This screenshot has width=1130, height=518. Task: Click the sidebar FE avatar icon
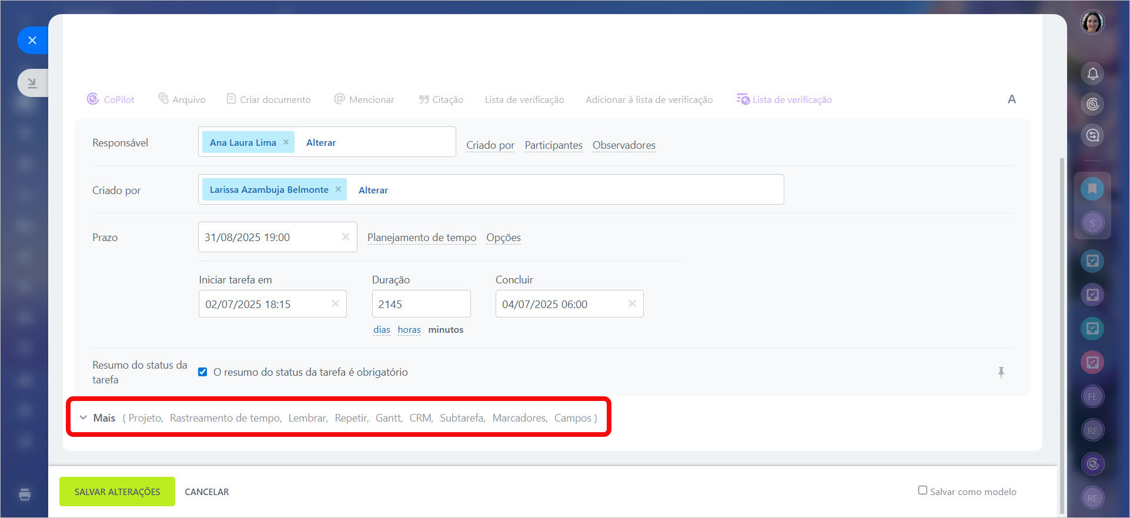1092,396
